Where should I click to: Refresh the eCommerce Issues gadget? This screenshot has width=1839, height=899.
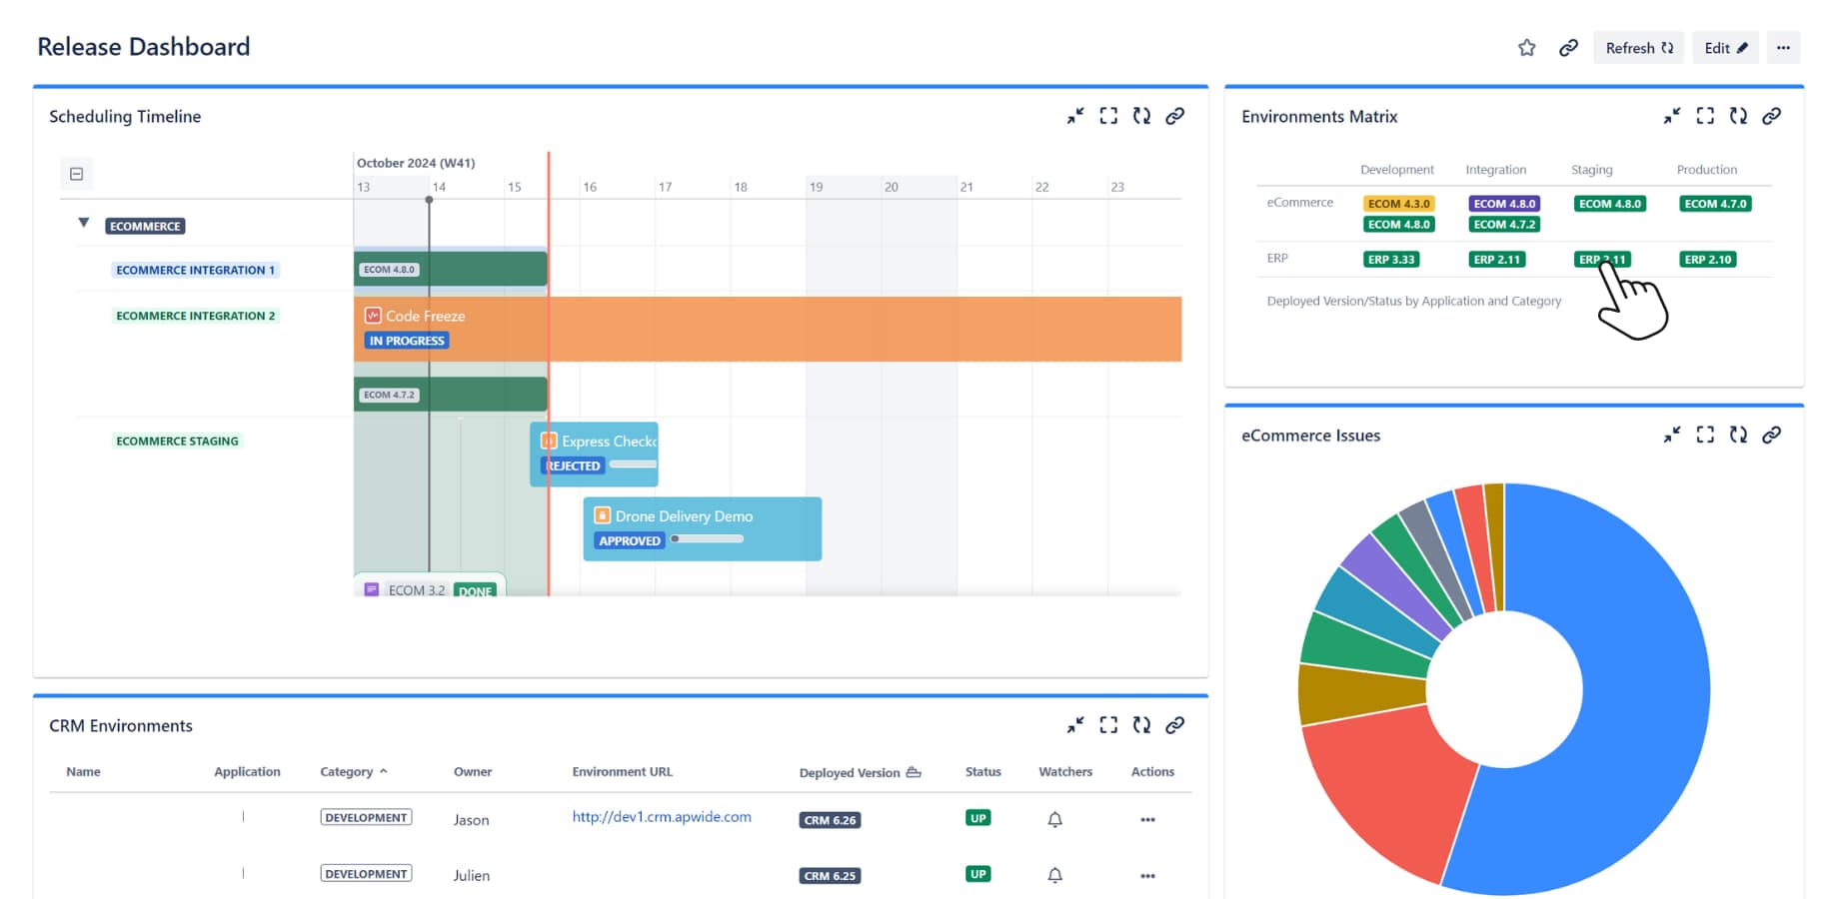coord(1738,435)
